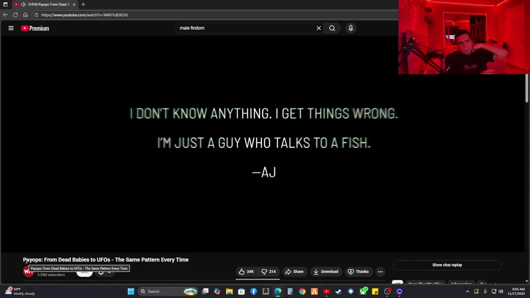The image size is (530, 298).
Task: Click the page vertical scrollbar thumb
Action: point(527,88)
